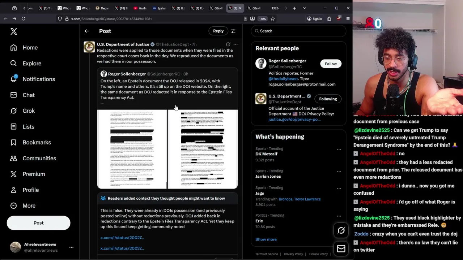The height and width of the screenshot is (260, 463).
Task: Open the left Epstein document image
Action: point(132,149)
